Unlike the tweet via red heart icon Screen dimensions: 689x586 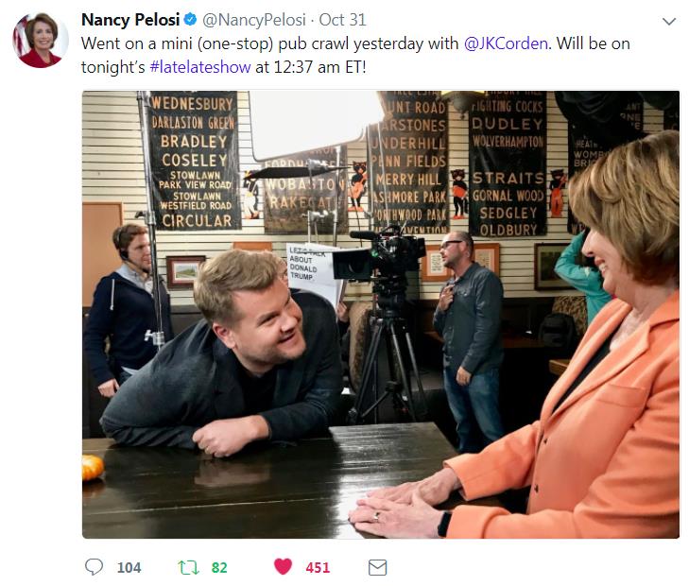[283, 566]
